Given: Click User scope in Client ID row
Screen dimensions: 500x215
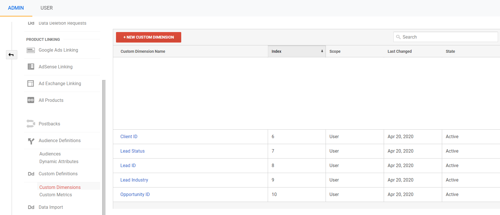Looking at the screenshot, I should [334, 137].
